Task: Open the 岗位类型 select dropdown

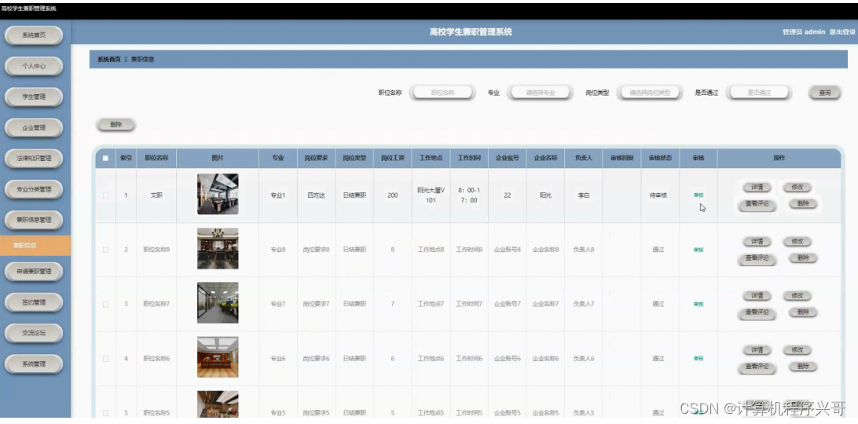Action: [650, 93]
